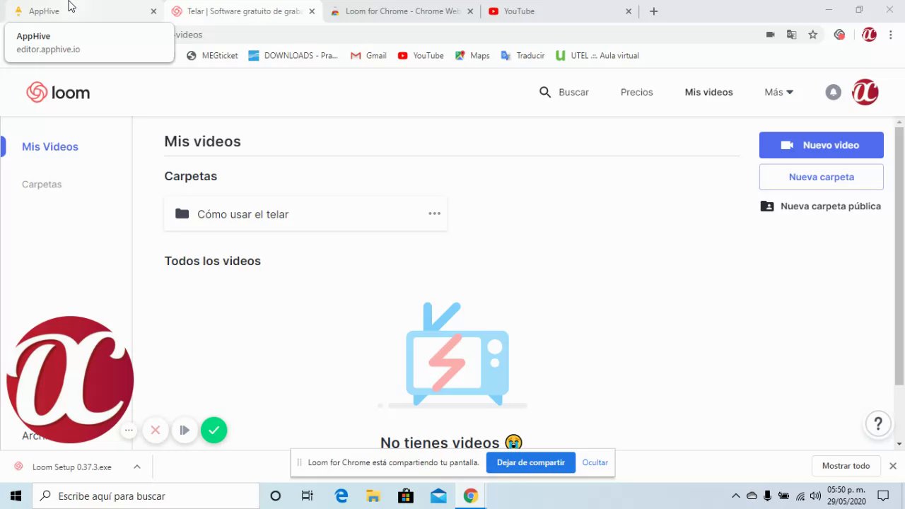This screenshot has width=905, height=509.
Task: Click the camera bubble avatar
Action: [69, 380]
